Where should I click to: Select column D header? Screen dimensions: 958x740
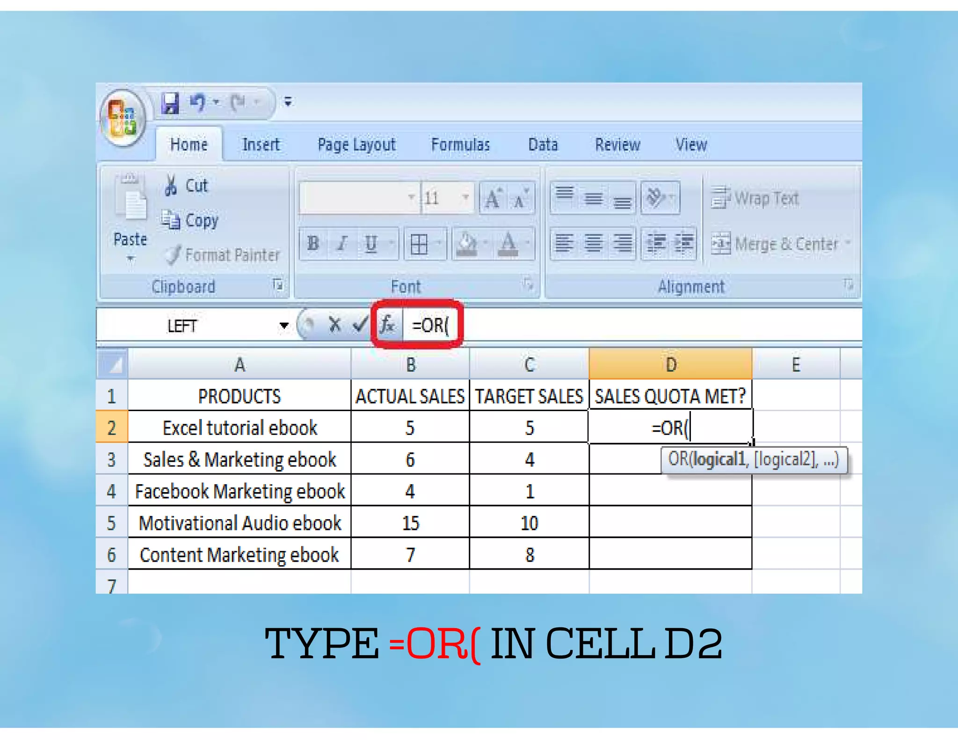(670, 364)
